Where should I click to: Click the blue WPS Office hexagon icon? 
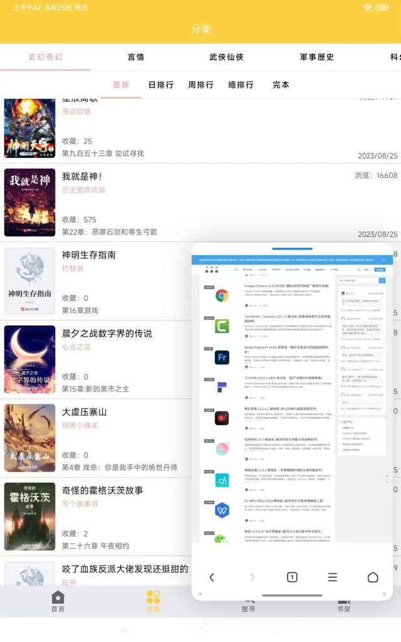tap(222, 510)
